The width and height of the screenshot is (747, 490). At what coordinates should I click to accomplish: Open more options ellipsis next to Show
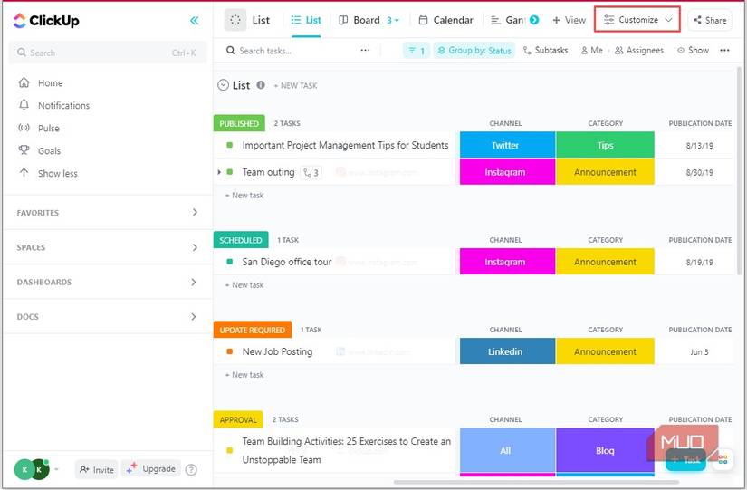[724, 50]
